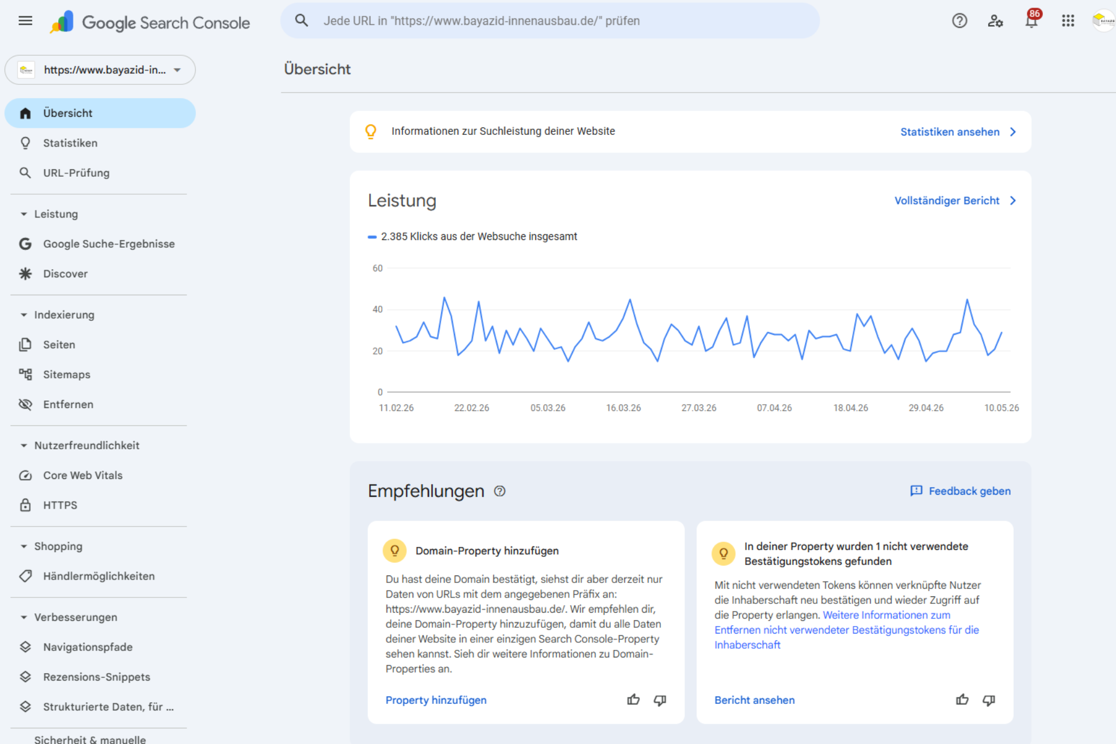Collapse the Nutzerfreundlichkeit sidebar section

click(24, 445)
